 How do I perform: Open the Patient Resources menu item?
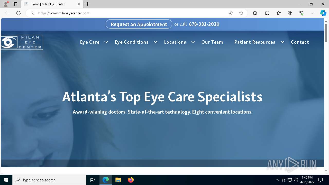click(255, 42)
